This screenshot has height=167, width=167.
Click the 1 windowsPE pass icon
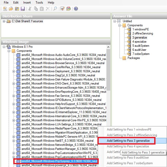tap(129, 29)
